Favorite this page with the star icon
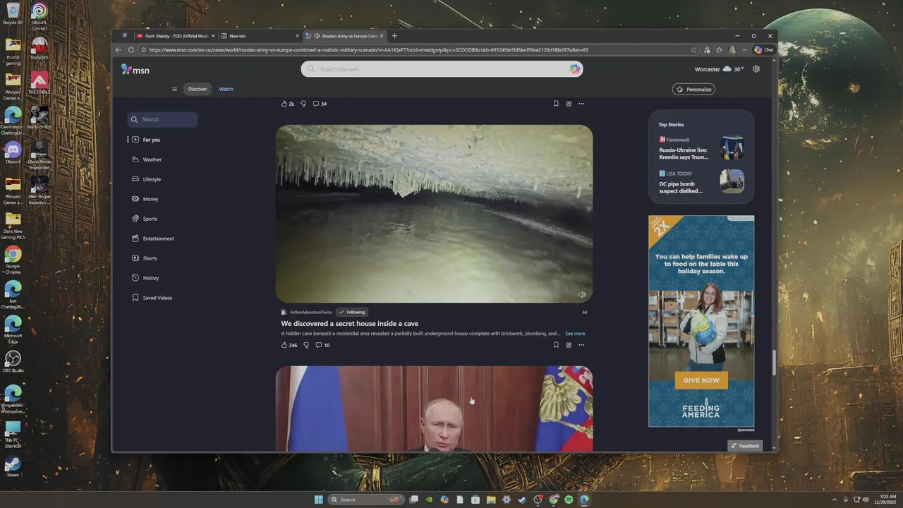 click(x=694, y=50)
